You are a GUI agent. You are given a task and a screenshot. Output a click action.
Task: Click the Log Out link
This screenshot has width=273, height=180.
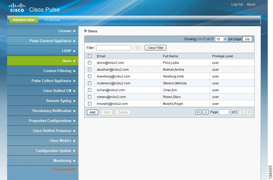(x=236, y=4)
